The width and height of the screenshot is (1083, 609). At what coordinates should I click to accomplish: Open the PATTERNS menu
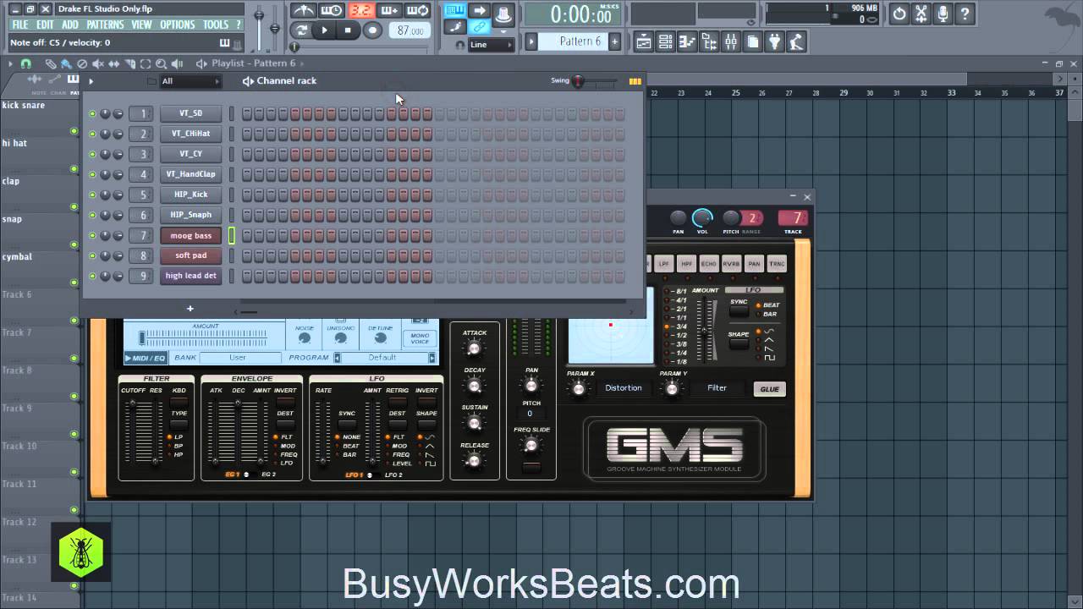click(x=105, y=25)
